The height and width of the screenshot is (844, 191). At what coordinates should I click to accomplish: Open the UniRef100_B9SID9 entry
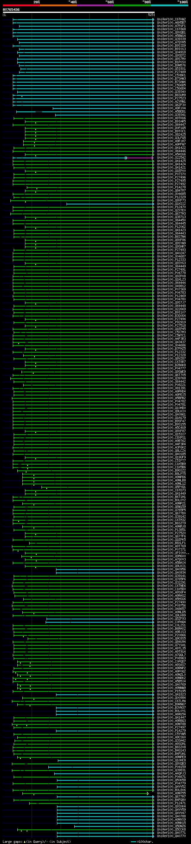[171, 46]
